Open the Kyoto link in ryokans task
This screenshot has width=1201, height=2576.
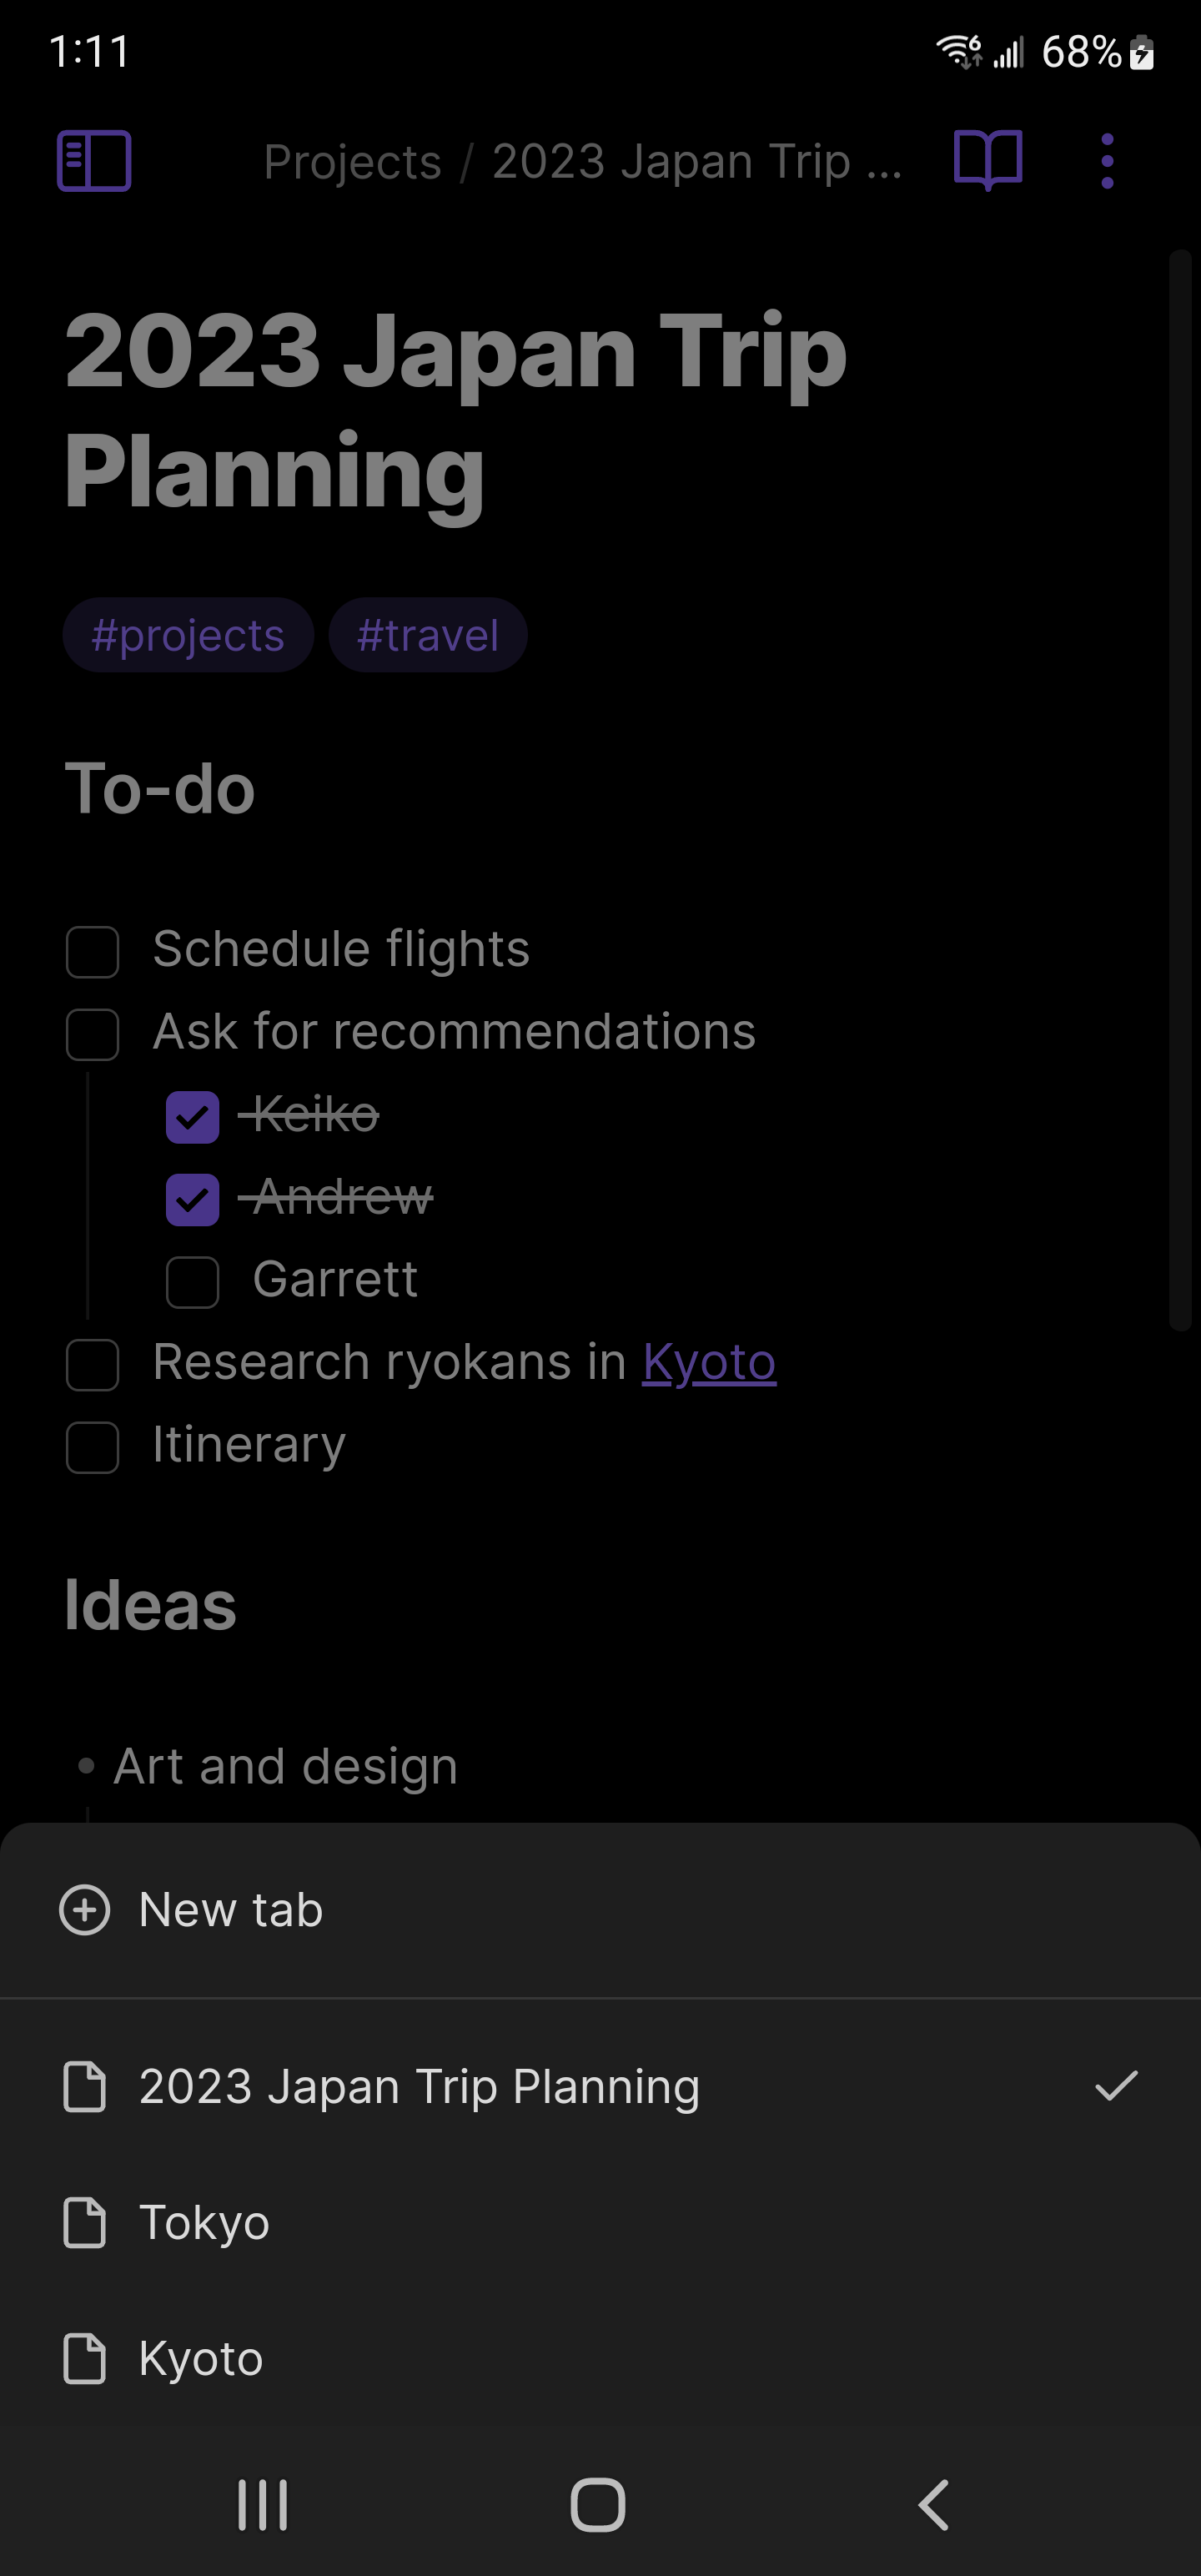(x=708, y=1362)
